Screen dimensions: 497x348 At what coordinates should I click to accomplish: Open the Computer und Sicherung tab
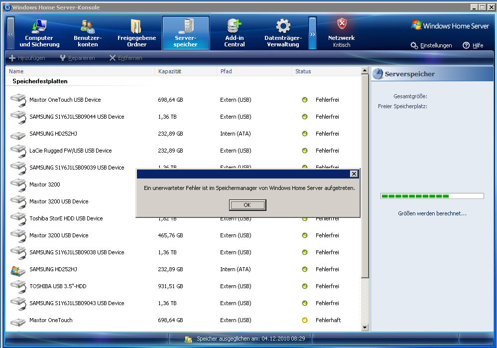(39, 33)
